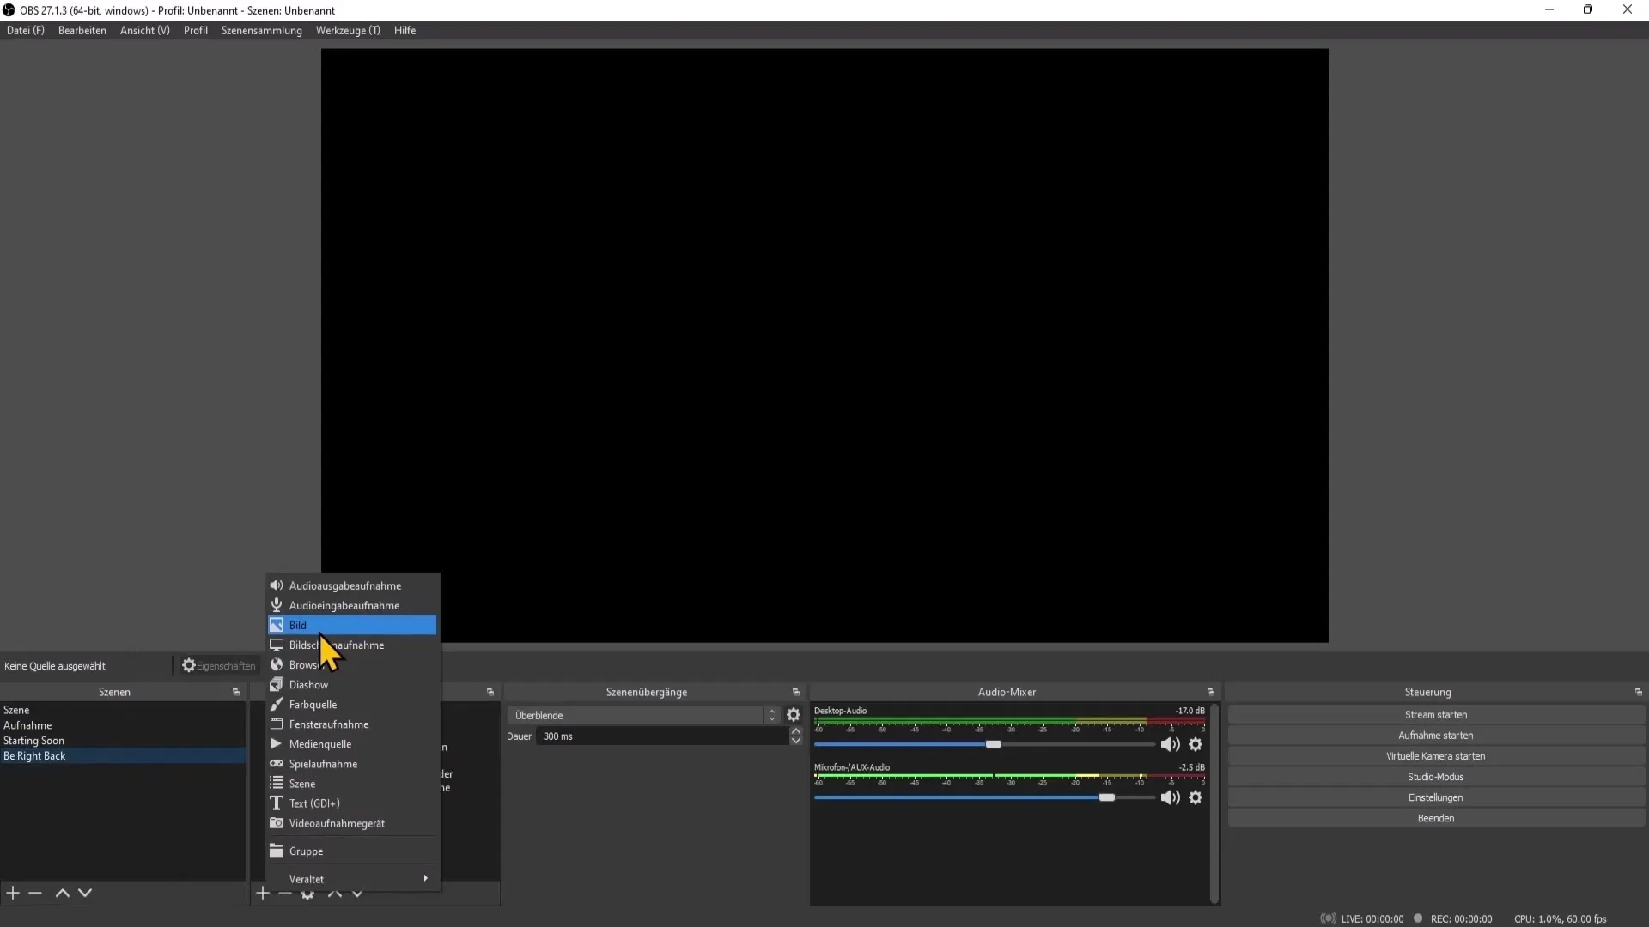Start the Virtuelle Kamera
This screenshot has width=1649, height=927.
point(1436,756)
